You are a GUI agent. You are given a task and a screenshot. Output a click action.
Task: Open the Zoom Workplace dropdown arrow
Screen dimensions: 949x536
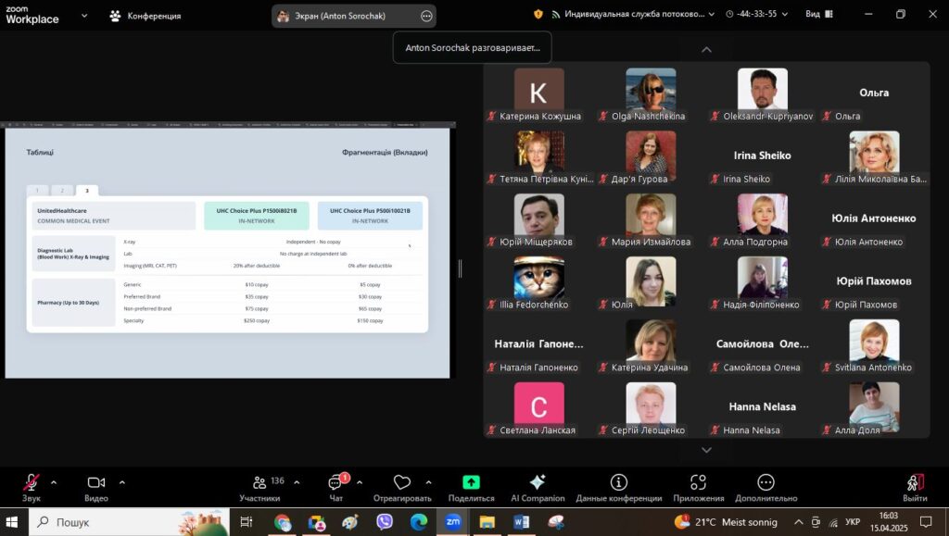point(84,16)
